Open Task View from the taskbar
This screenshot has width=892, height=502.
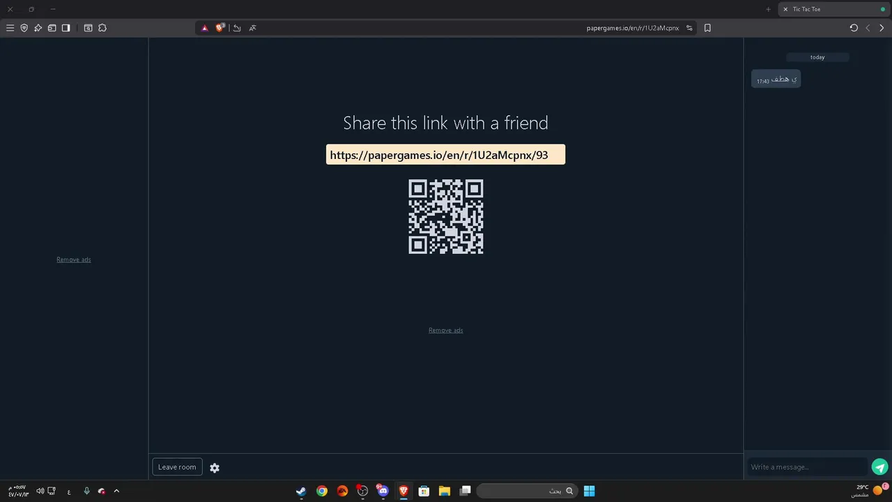coord(466,491)
